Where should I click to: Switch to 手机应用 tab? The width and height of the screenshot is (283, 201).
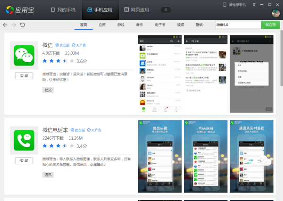click(100, 10)
